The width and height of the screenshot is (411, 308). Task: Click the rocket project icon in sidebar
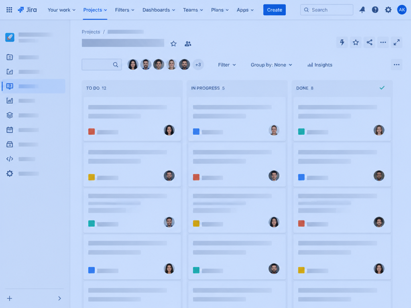[x=10, y=37]
